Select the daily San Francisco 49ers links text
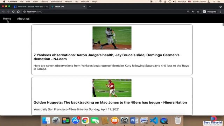This screenshot has height=126, width=224. click(x=76, y=109)
